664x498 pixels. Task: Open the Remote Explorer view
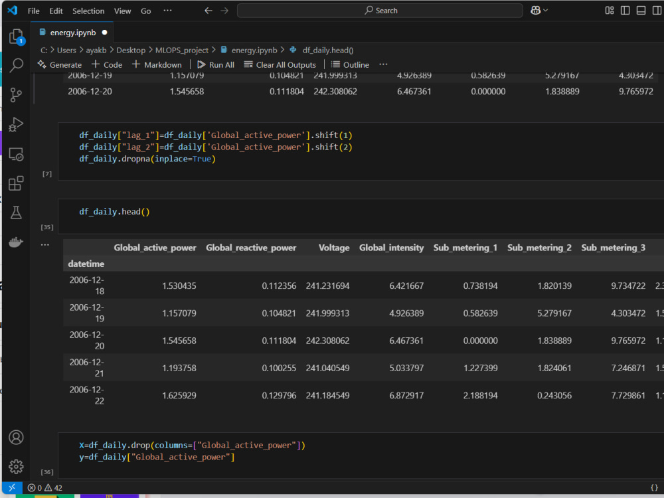click(x=16, y=154)
